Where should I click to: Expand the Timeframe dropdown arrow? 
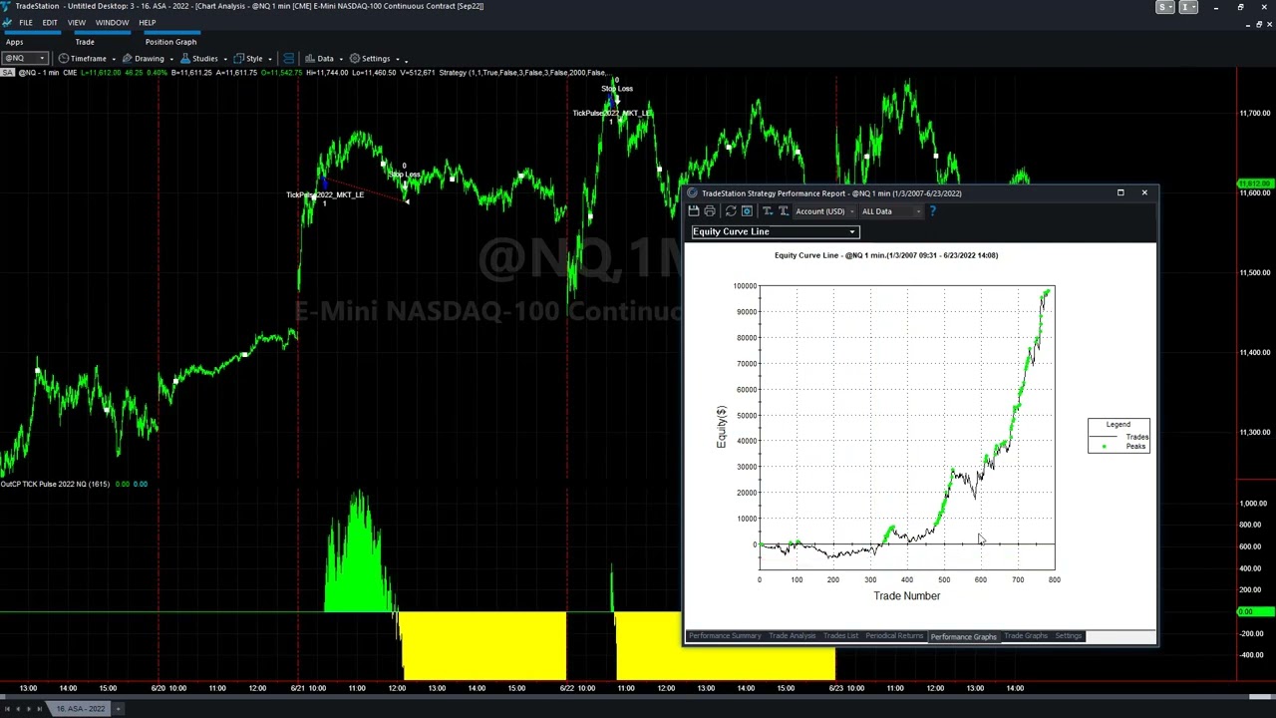(113, 59)
